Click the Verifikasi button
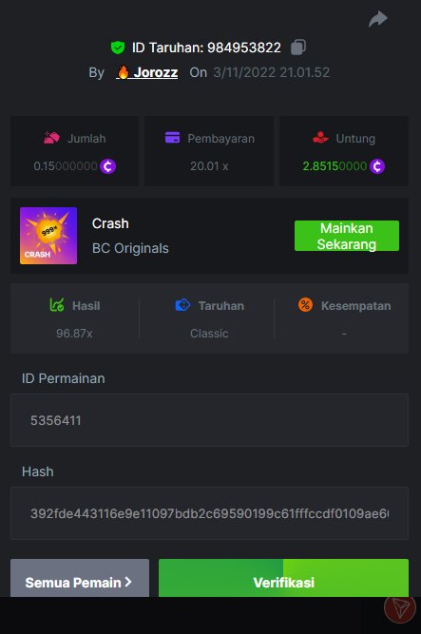 point(283,578)
